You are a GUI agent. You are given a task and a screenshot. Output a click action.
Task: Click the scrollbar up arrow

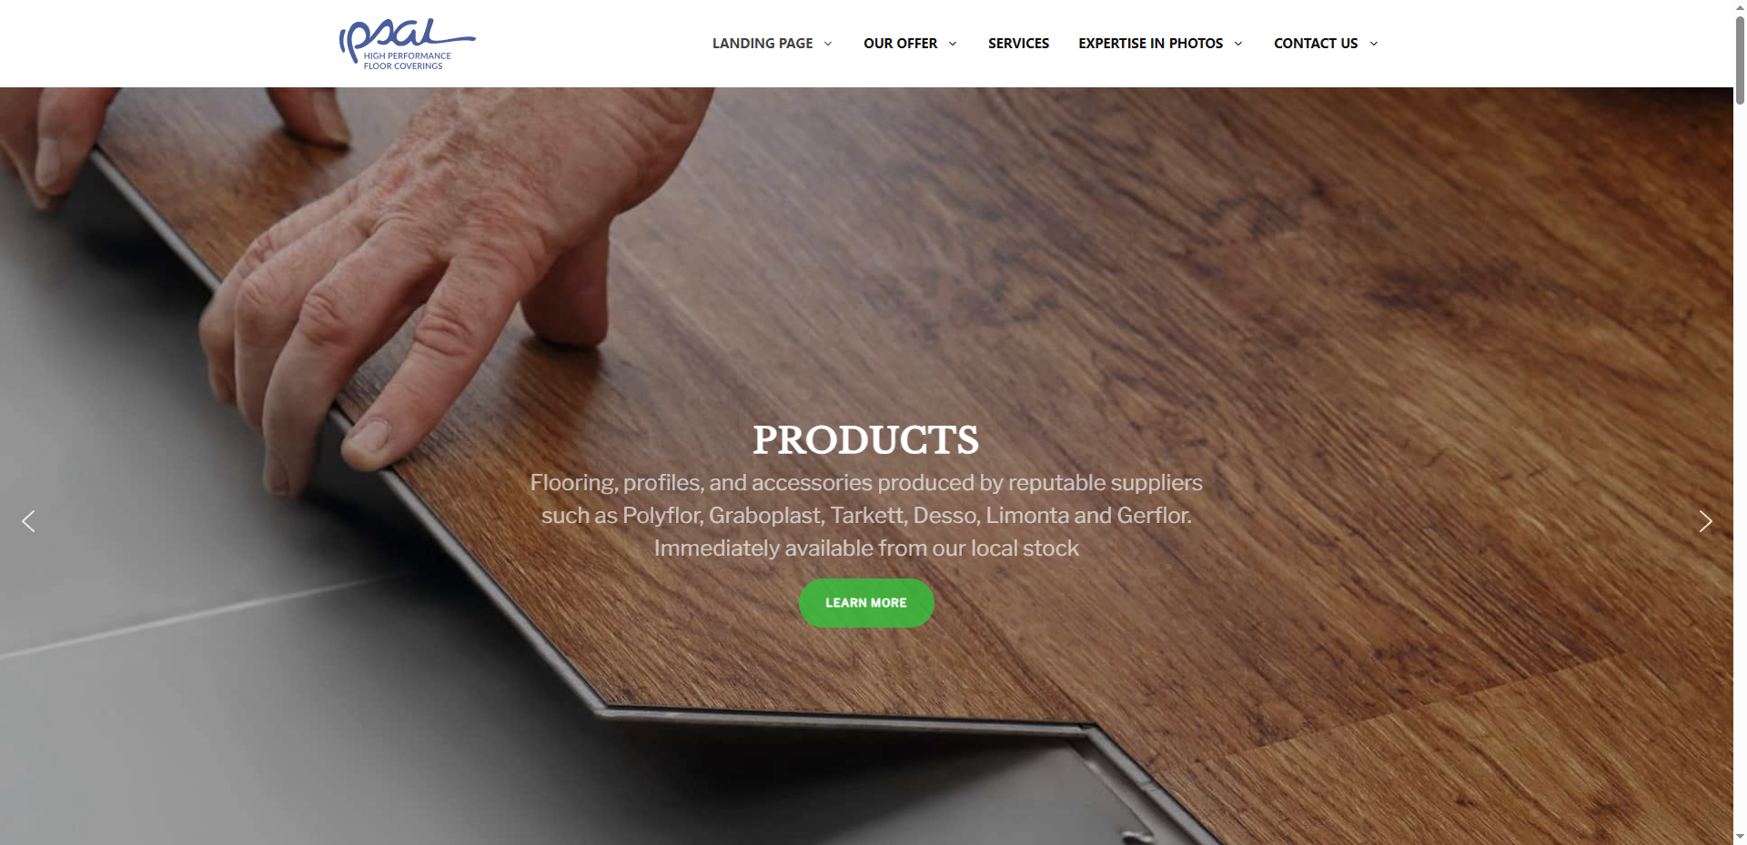(x=1740, y=6)
